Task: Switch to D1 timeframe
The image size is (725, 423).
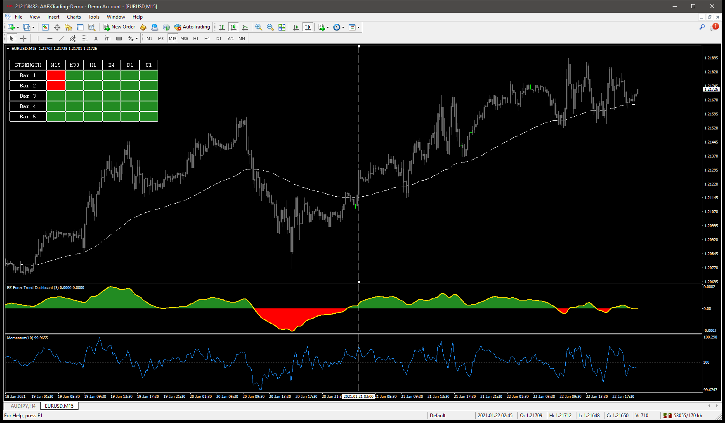Action: coord(219,38)
